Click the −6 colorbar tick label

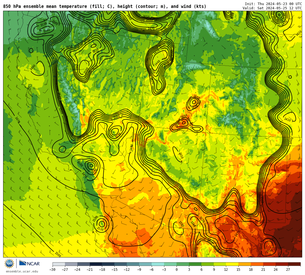pos(152,270)
